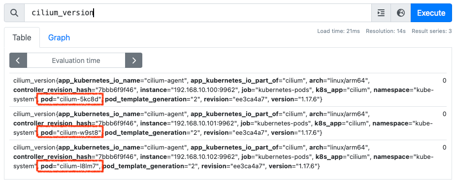Viewport: 456px width, 183px height.
Task: Select the pod="cilium-w9st8" label
Action: [x=71, y=133]
